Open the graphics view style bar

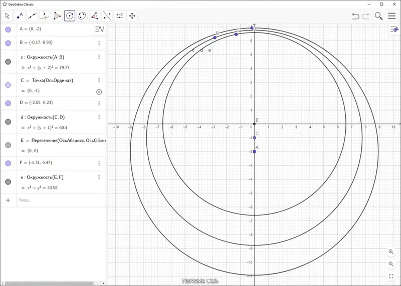[x=394, y=29]
